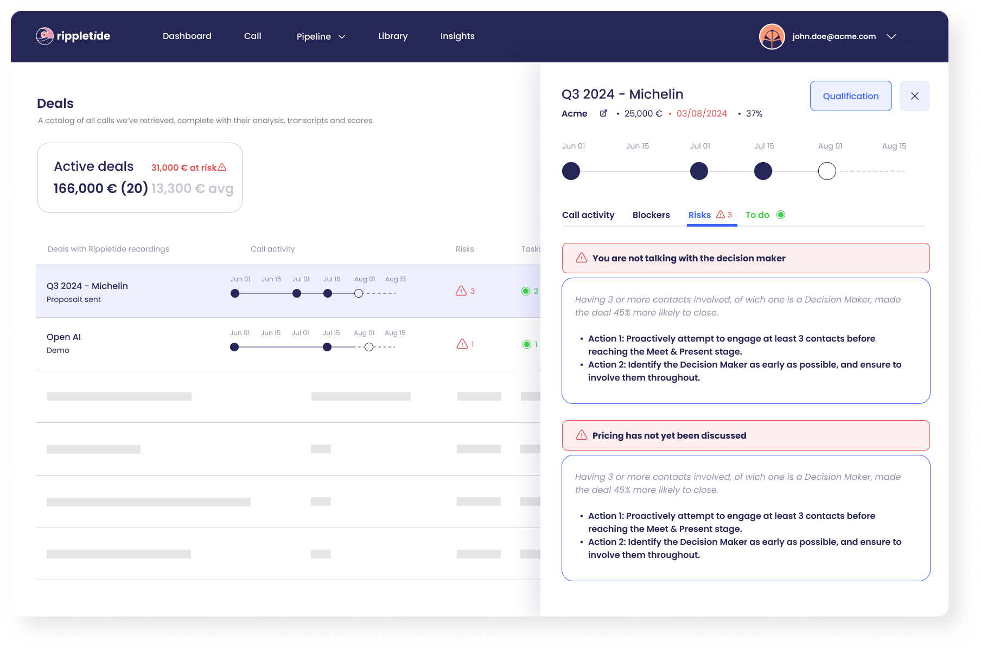Click the warning triangle in Risks tab
The height and width of the screenshot is (649, 981).
(721, 214)
